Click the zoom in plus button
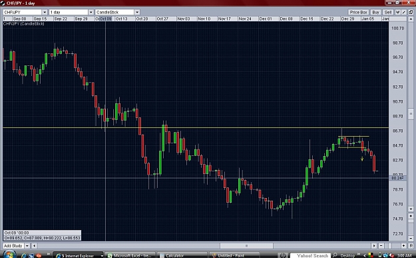 pyautogui.click(x=404, y=246)
